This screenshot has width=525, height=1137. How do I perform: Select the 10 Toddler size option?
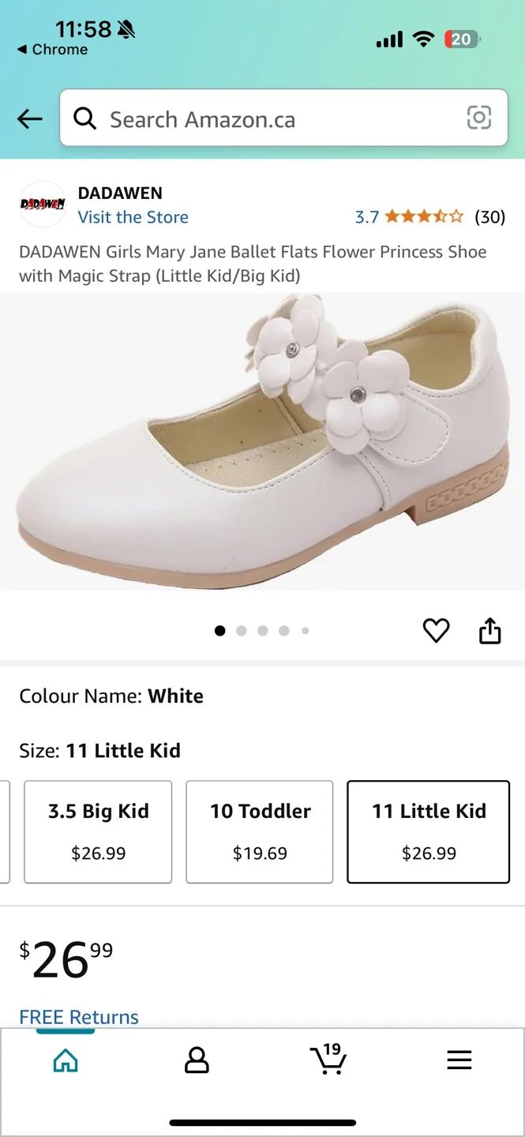(259, 831)
